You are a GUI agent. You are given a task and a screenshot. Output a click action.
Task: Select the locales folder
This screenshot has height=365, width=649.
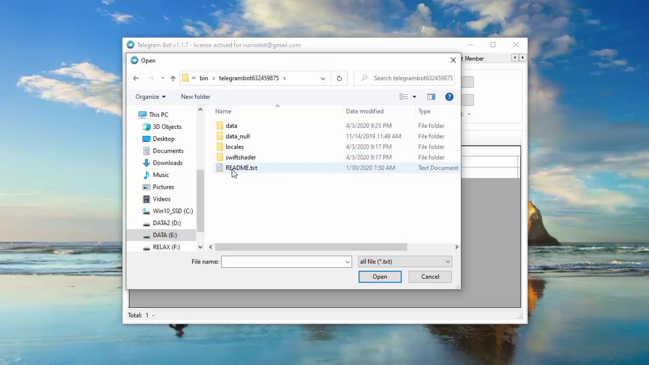click(x=234, y=147)
